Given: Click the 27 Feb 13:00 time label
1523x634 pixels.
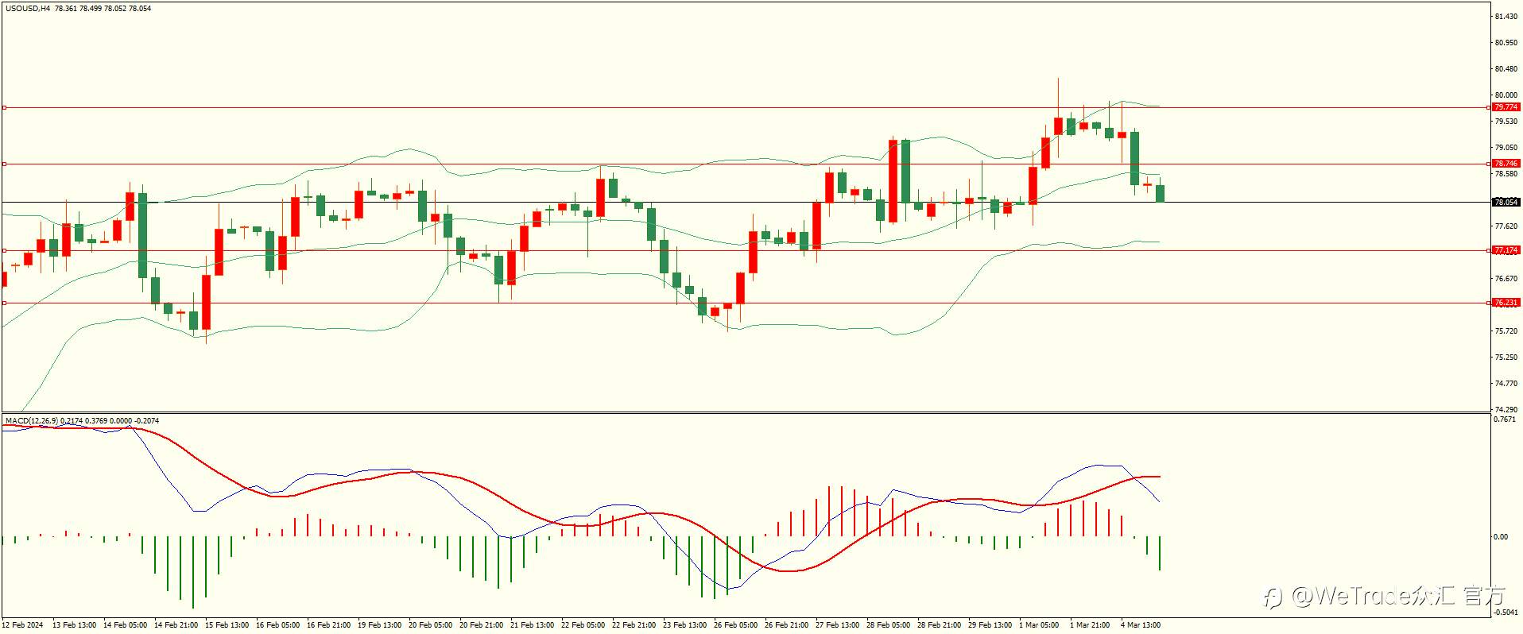Looking at the screenshot, I should 837,625.
